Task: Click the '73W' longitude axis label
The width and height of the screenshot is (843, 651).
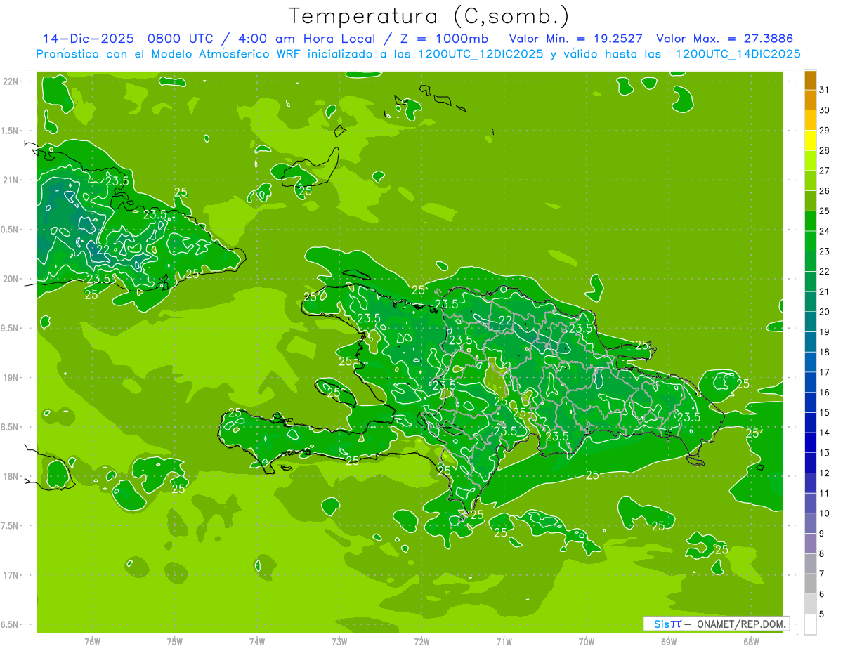Action: 339,642
